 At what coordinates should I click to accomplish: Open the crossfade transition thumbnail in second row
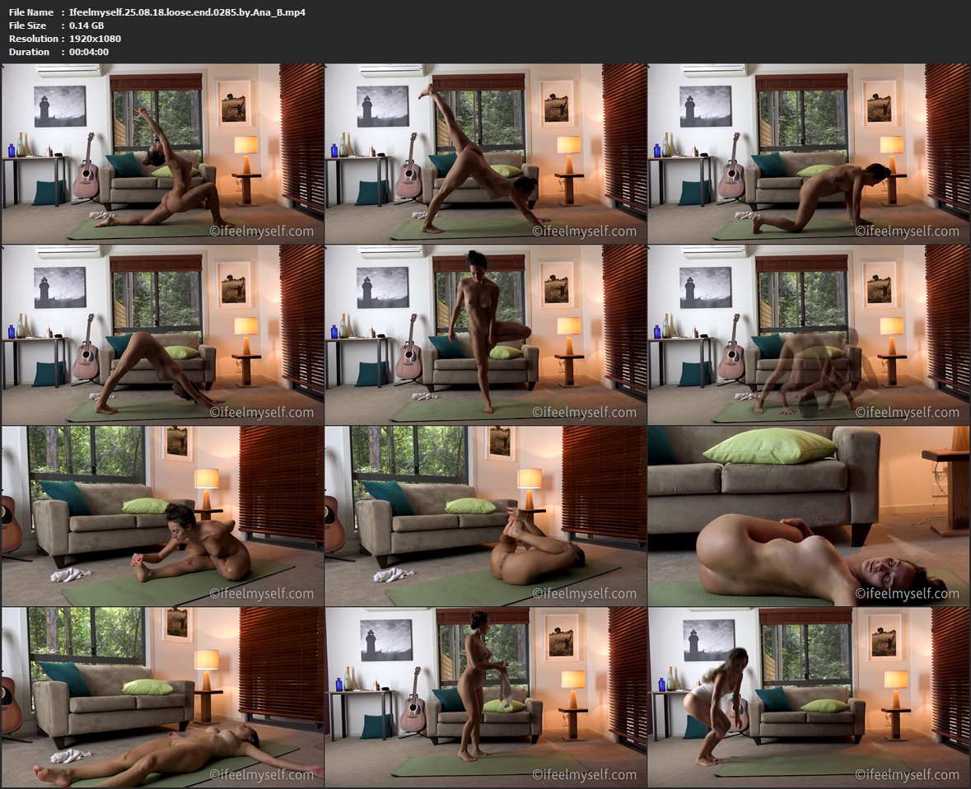point(809,334)
